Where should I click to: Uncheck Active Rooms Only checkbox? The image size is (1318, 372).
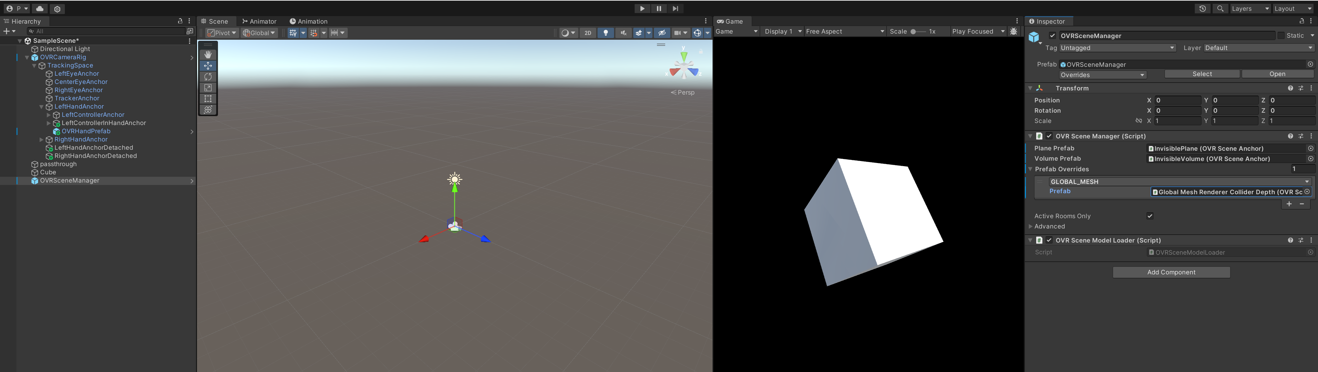pyautogui.click(x=1150, y=216)
